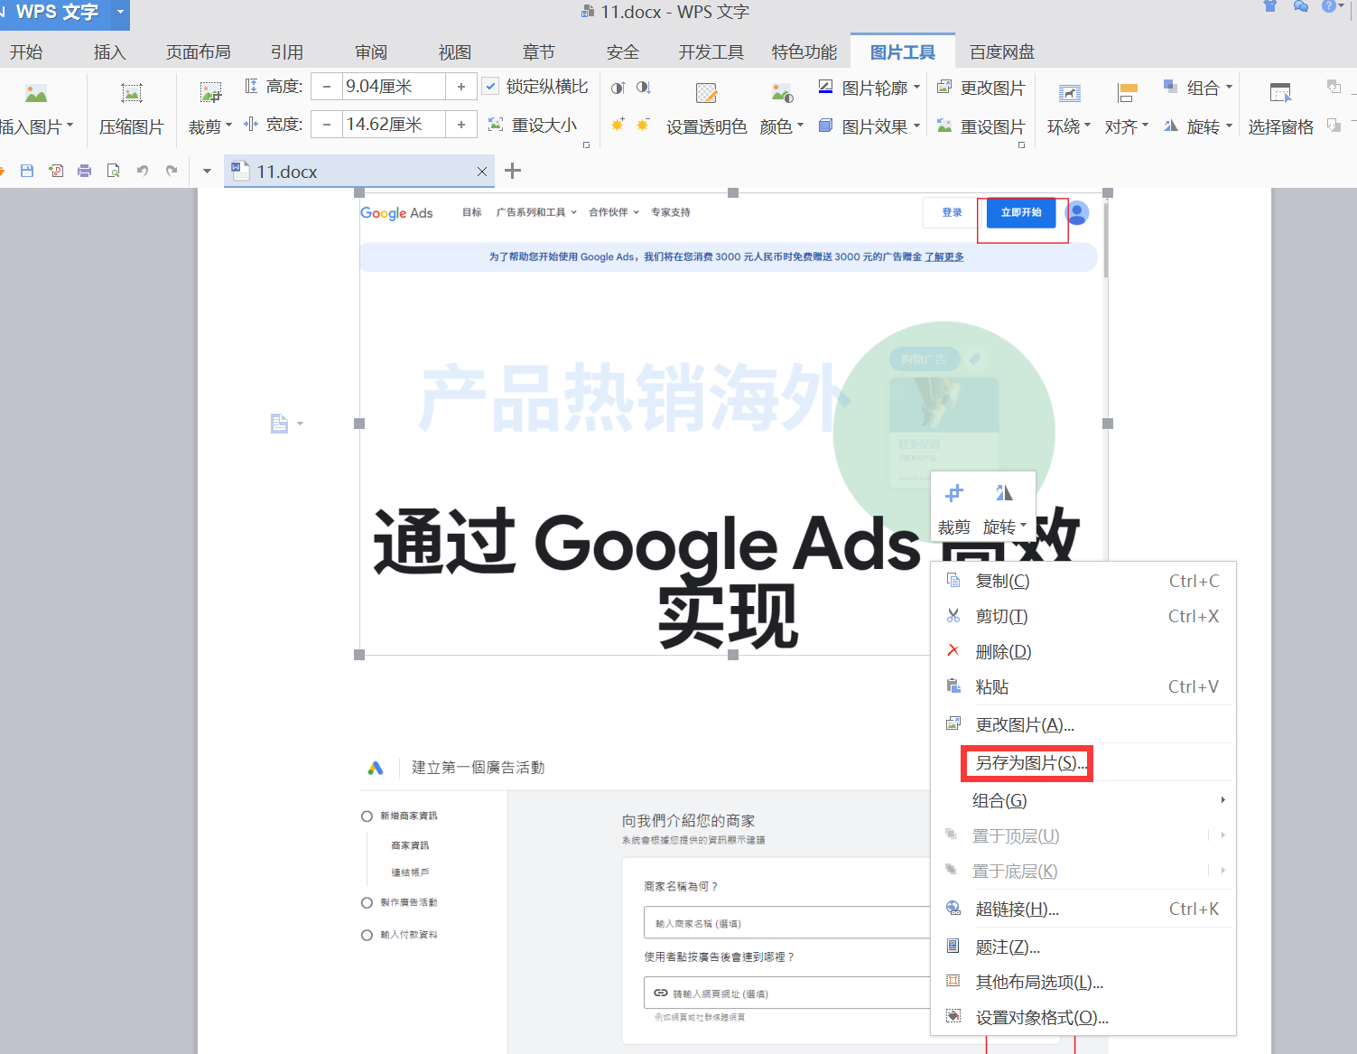1357x1054 pixels.
Task: Click the Undo arrow icon
Action: click(x=142, y=171)
